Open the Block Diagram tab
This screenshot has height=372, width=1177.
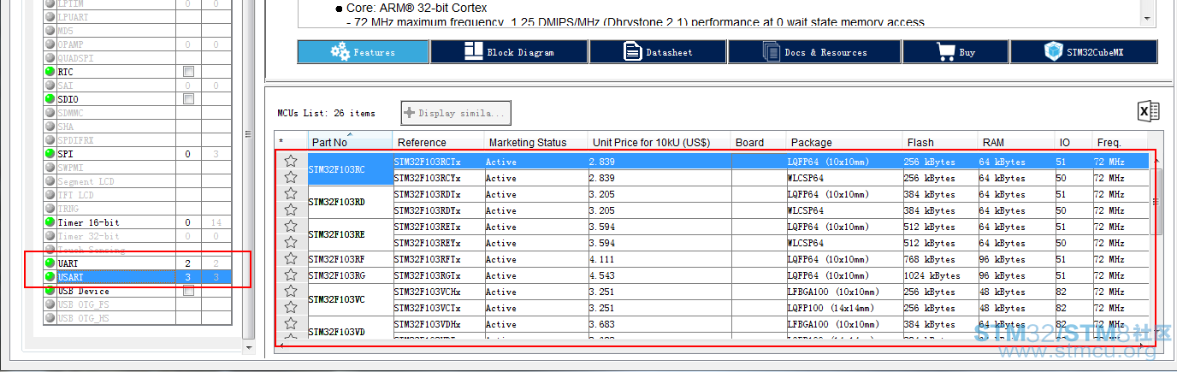click(508, 52)
